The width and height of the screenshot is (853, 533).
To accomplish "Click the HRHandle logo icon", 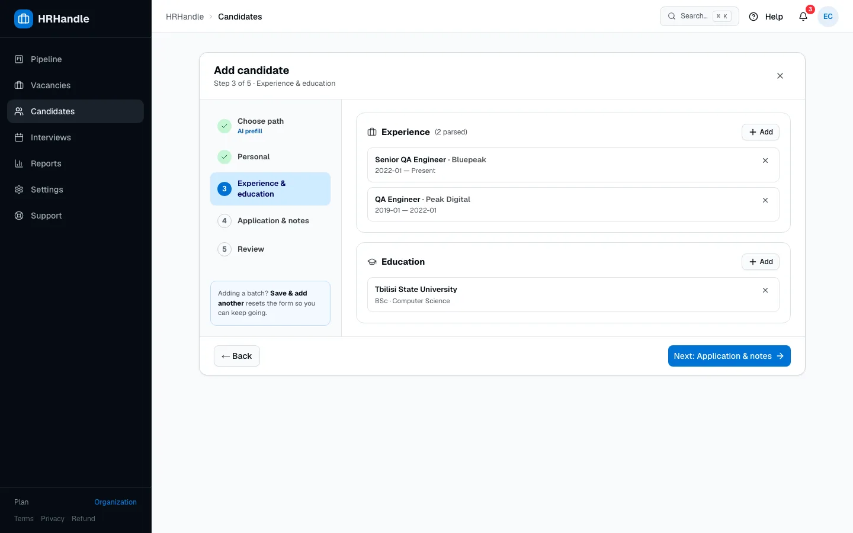I will pos(24,19).
